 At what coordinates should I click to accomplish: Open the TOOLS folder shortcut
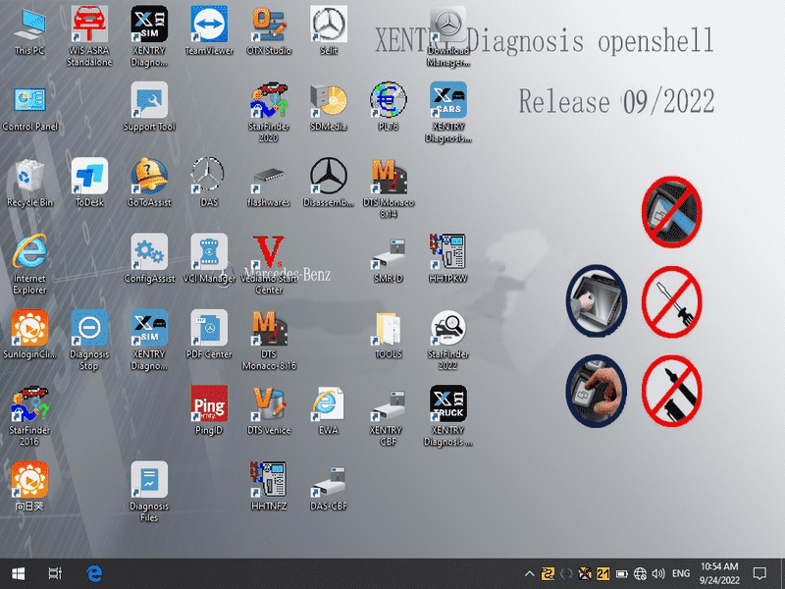[389, 335]
